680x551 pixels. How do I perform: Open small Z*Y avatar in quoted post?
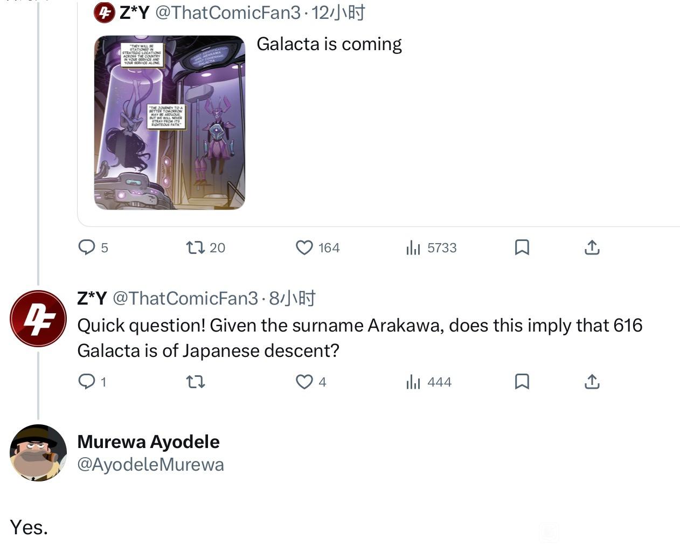[x=104, y=12]
